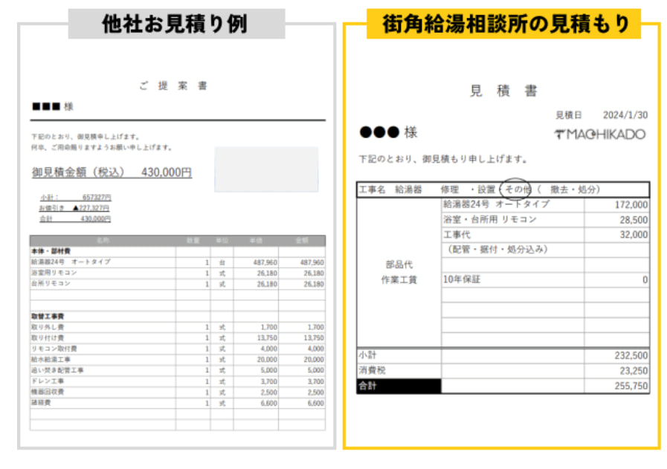Select the 他社お見積り例 header tab

(x=175, y=24)
